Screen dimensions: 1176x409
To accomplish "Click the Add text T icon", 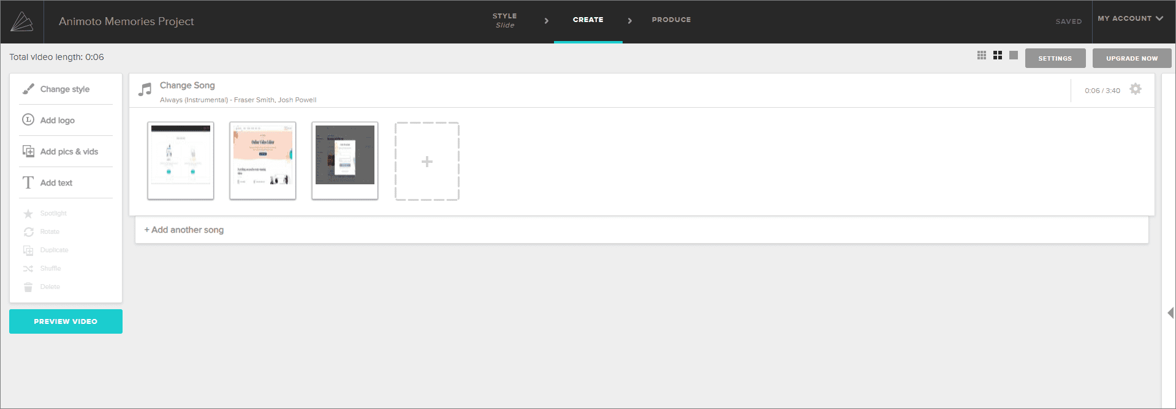I will 28,182.
